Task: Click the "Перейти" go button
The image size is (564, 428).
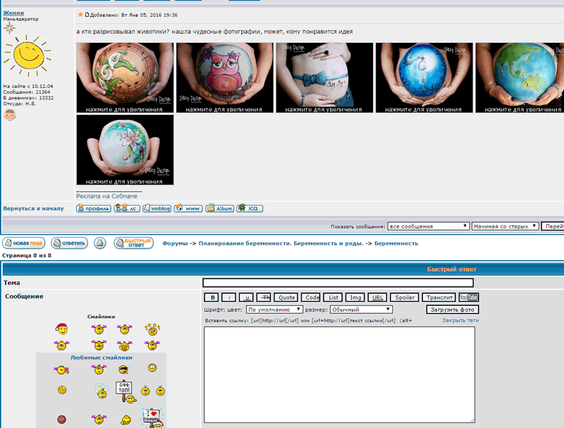Action: [553, 226]
